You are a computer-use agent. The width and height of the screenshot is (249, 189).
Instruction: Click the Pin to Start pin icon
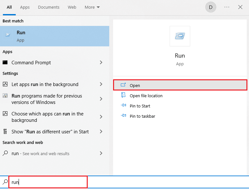123,106
